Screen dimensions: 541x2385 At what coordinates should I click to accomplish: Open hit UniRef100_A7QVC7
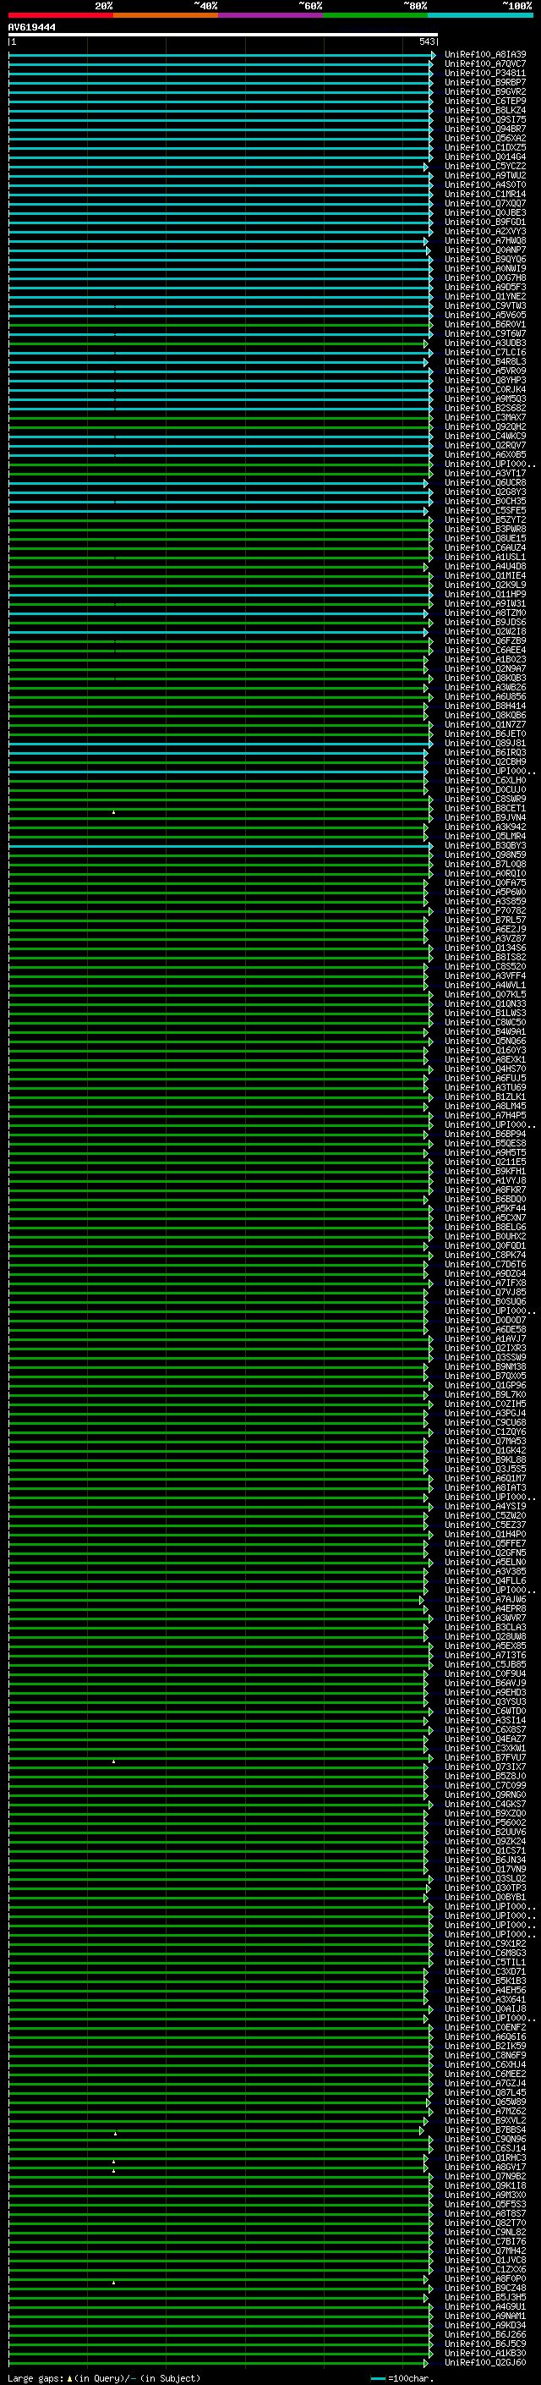click(485, 64)
